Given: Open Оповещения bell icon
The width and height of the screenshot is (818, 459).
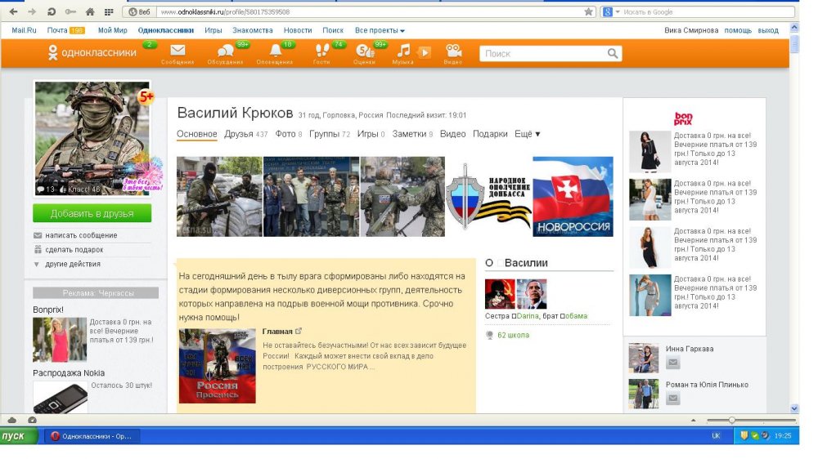Looking at the screenshot, I should [x=275, y=51].
